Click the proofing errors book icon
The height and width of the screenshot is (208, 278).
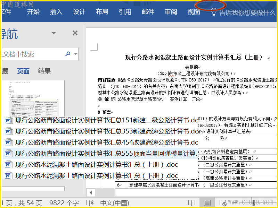coord(90,203)
